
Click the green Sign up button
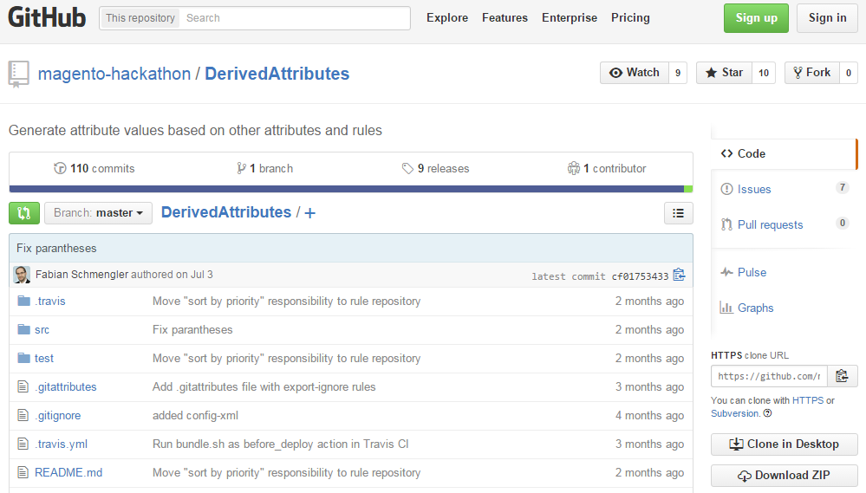756,18
